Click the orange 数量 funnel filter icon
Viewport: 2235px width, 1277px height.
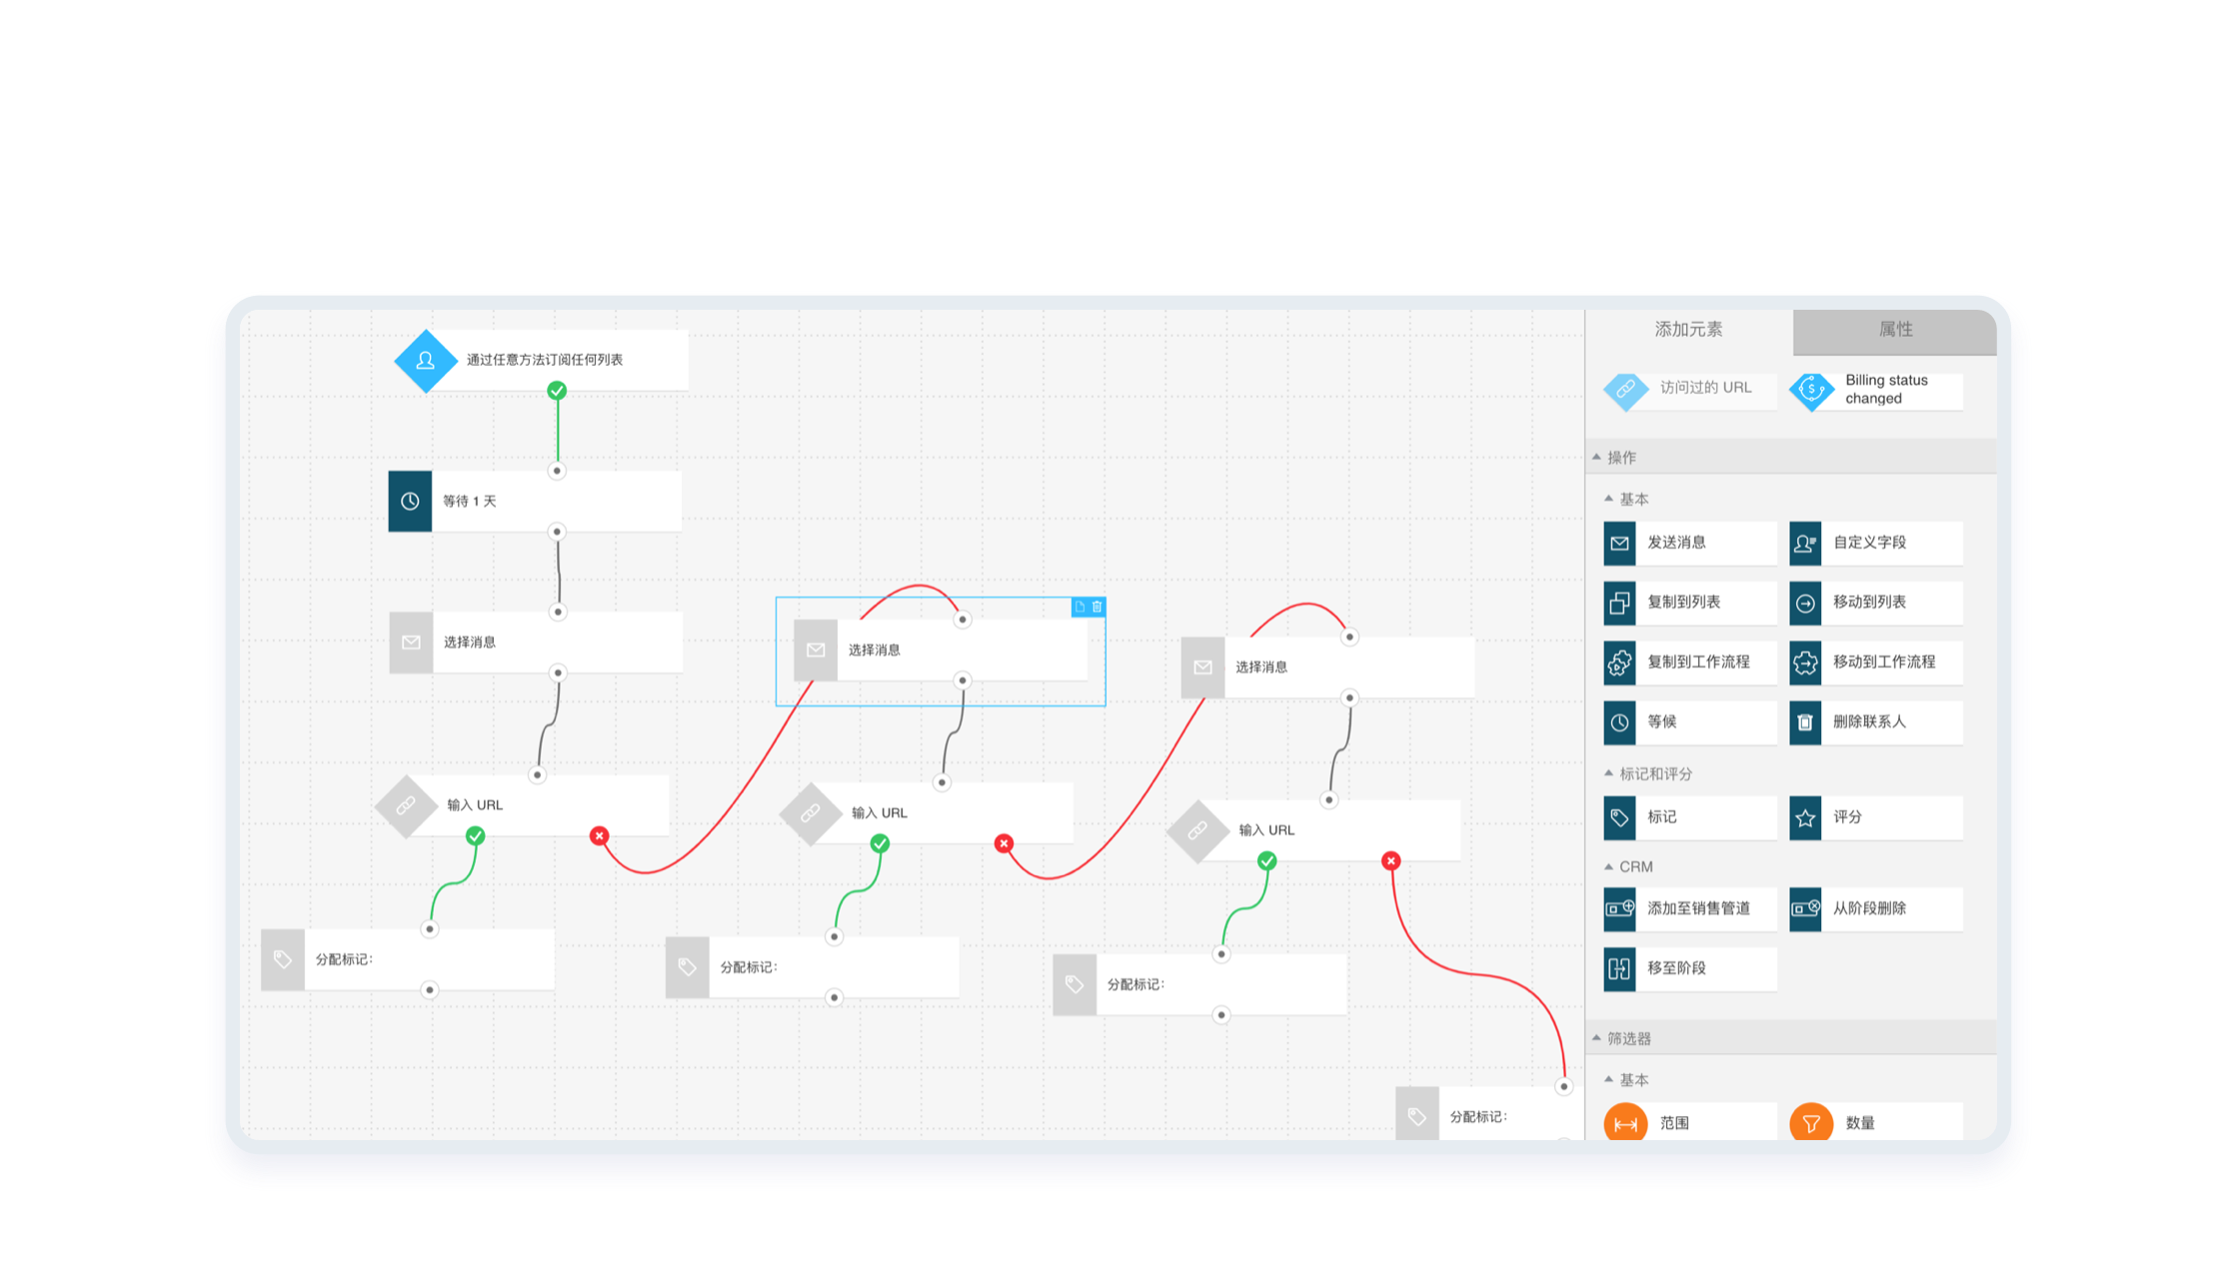(1810, 1123)
